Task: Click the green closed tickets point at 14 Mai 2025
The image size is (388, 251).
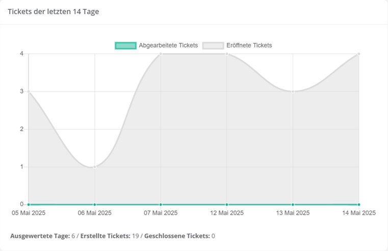Action: pyautogui.click(x=359, y=205)
